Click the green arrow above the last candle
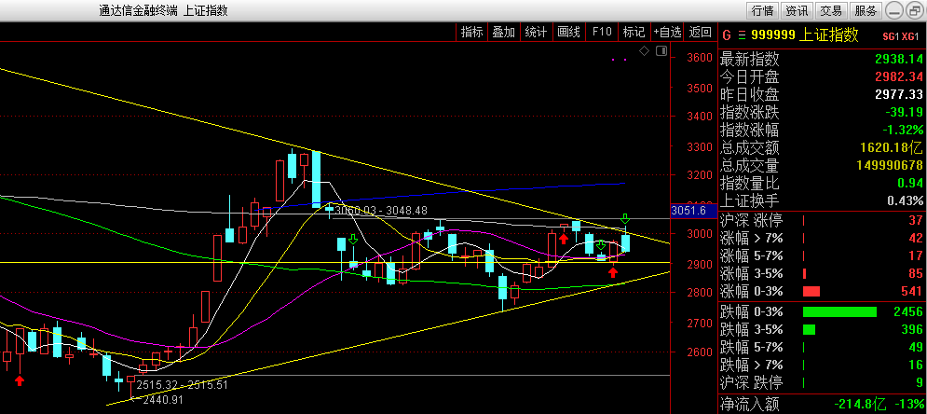 pyautogui.click(x=625, y=219)
